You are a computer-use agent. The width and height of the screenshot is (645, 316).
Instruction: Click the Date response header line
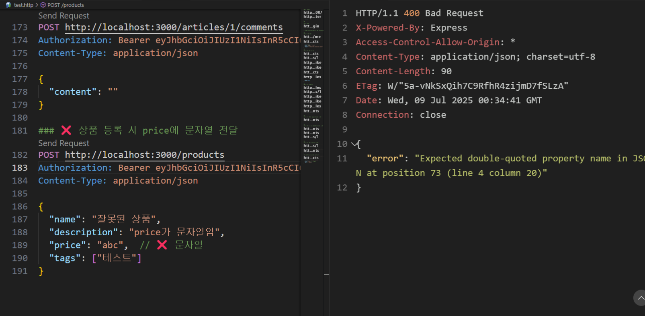[448, 100]
